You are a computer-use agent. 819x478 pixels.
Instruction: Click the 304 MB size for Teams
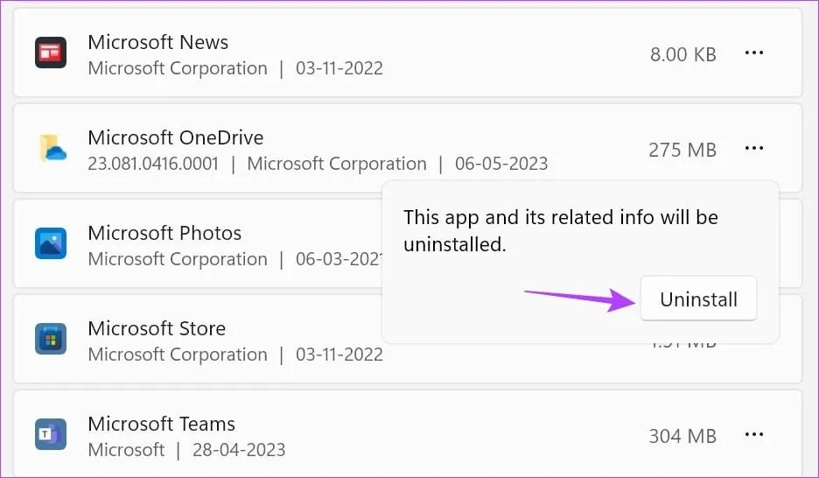(682, 436)
